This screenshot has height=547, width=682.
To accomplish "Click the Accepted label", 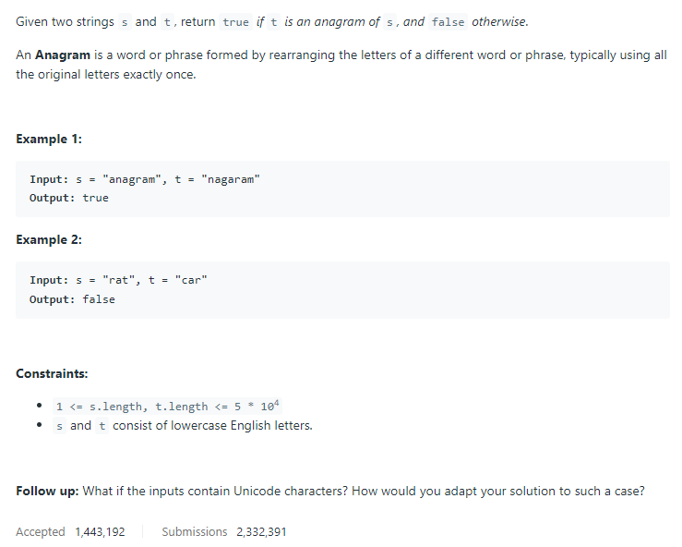I will tap(41, 532).
